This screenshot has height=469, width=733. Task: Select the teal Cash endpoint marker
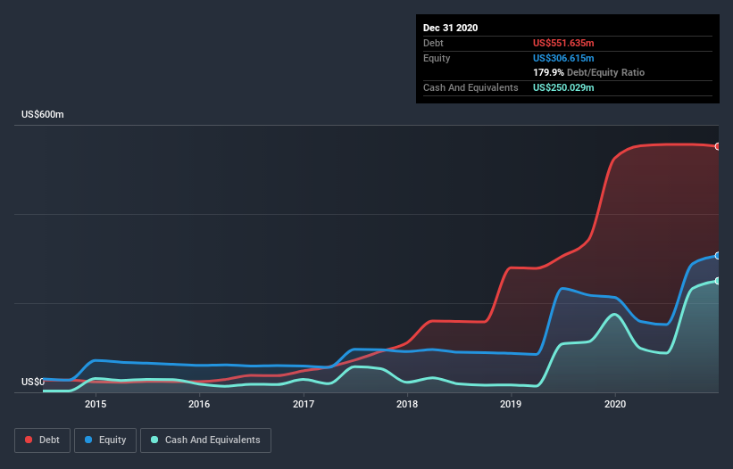[x=718, y=281]
